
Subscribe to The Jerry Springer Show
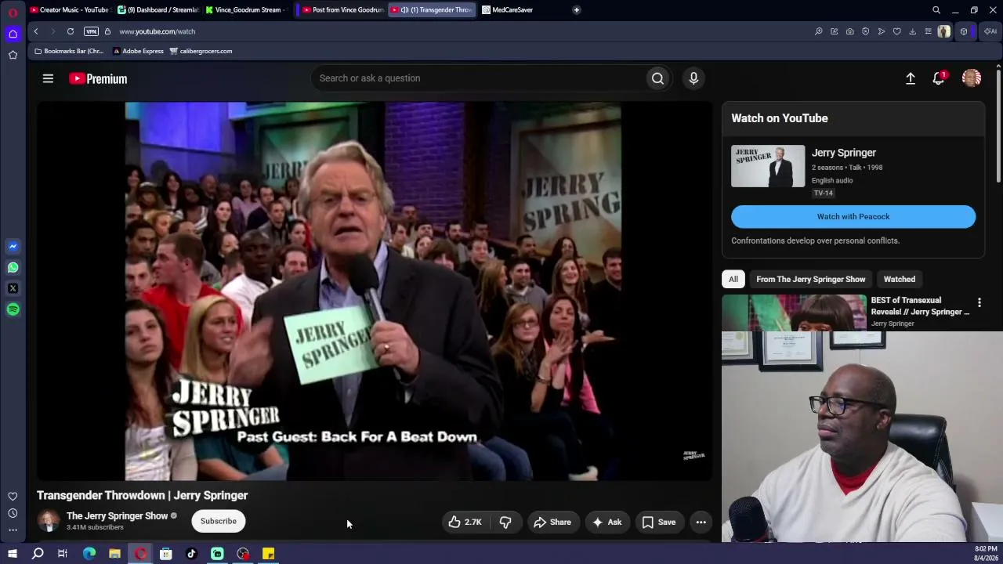pos(218,521)
